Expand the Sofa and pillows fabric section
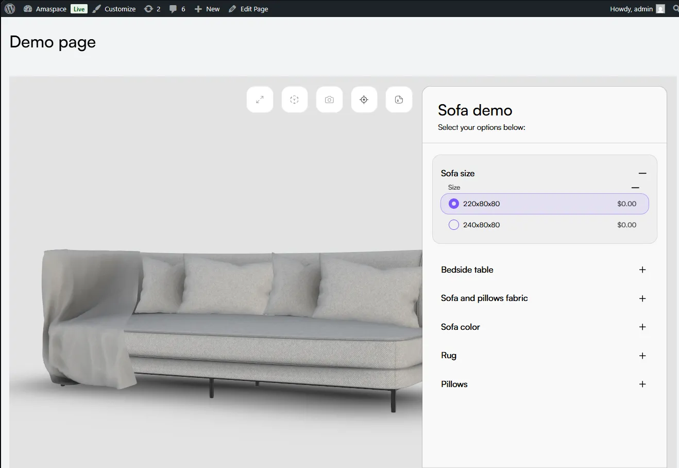This screenshot has width=679, height=468. point(642,298)
